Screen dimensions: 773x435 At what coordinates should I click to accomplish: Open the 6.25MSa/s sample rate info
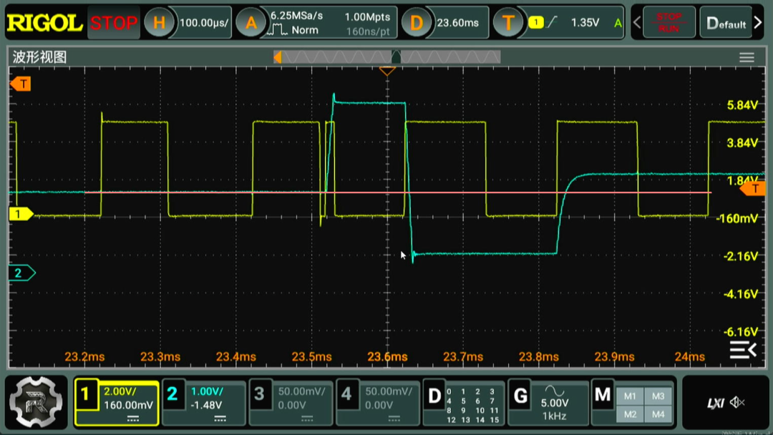tap(296, 16)
